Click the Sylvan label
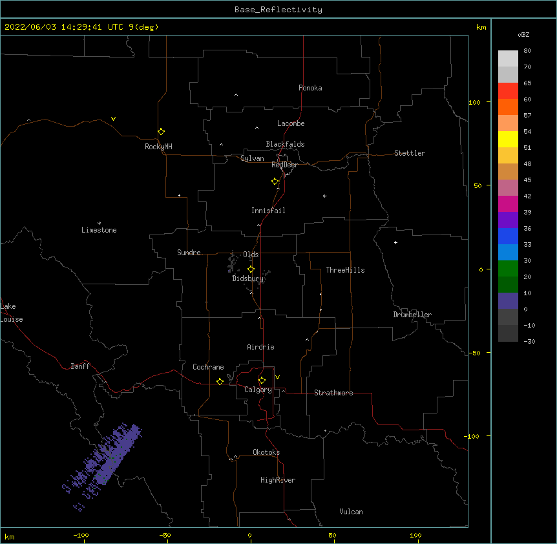 pyautogui.click(x=252, y=158)
